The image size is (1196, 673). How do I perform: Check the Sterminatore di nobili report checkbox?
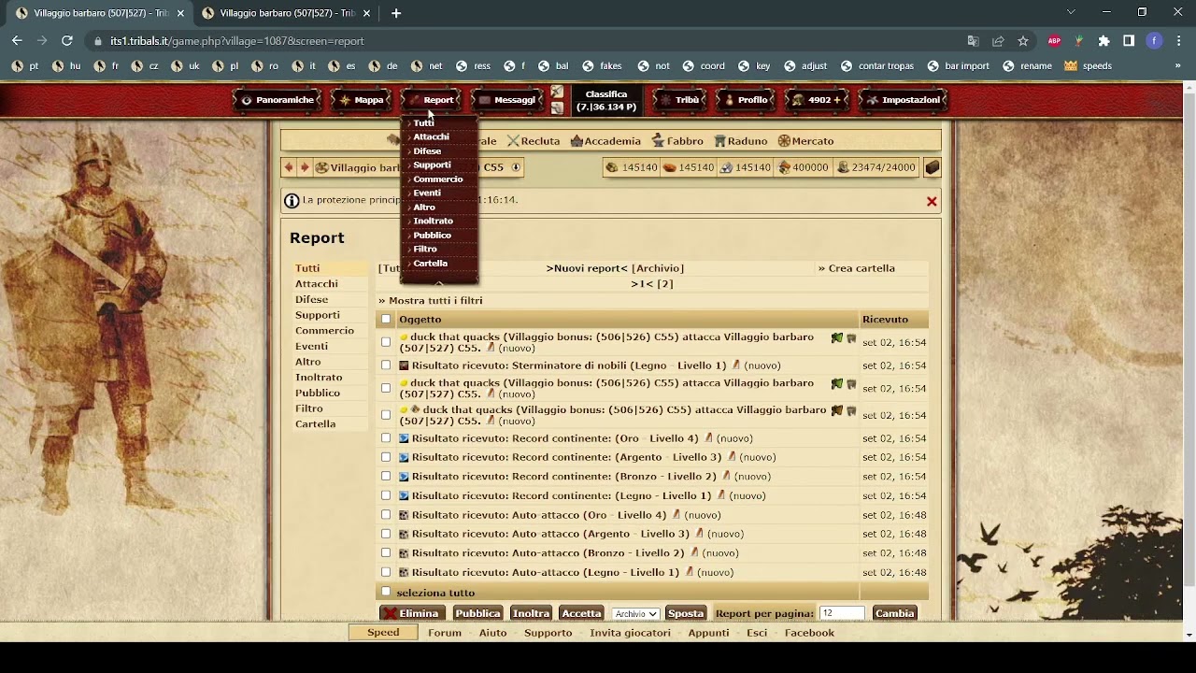click(386, 365)
